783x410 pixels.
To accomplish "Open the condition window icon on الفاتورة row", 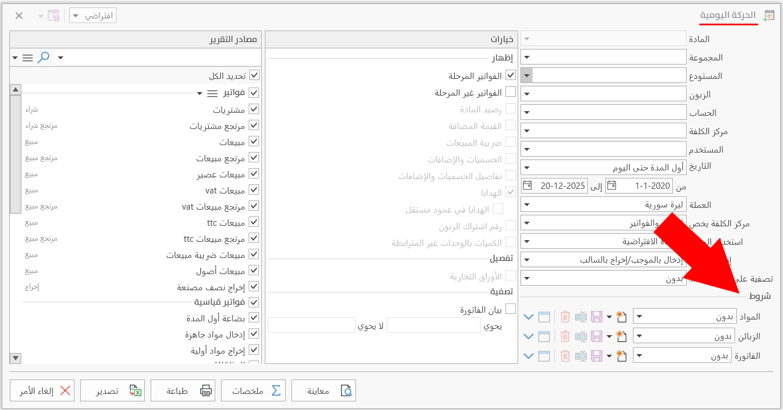I will (544, 355).
